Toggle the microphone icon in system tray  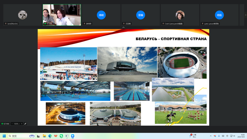[219, 136]
